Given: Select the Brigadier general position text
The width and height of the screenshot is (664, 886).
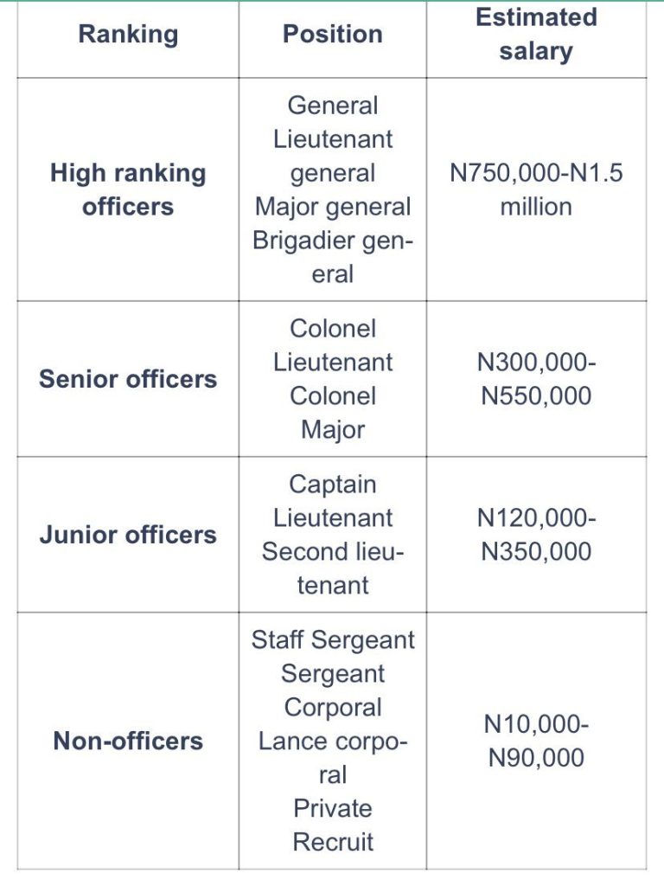Looking at the screenshot, I should click(x=333, y=257).
